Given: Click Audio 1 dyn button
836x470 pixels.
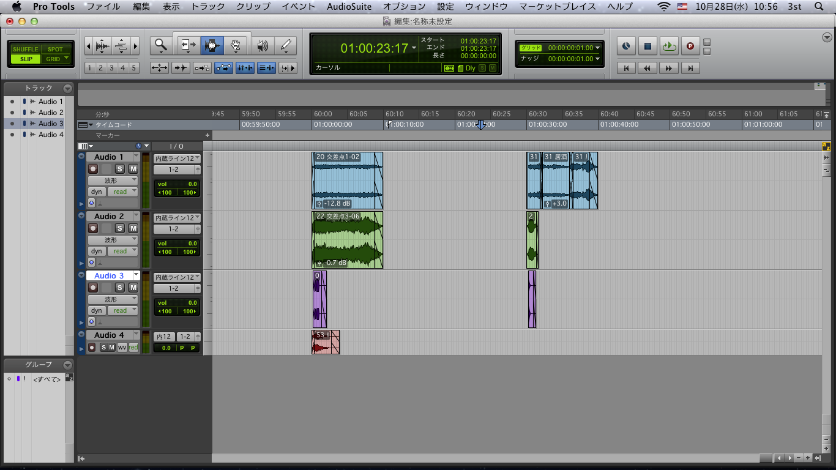Looking at the screenshot, I should tap(97, 192).
